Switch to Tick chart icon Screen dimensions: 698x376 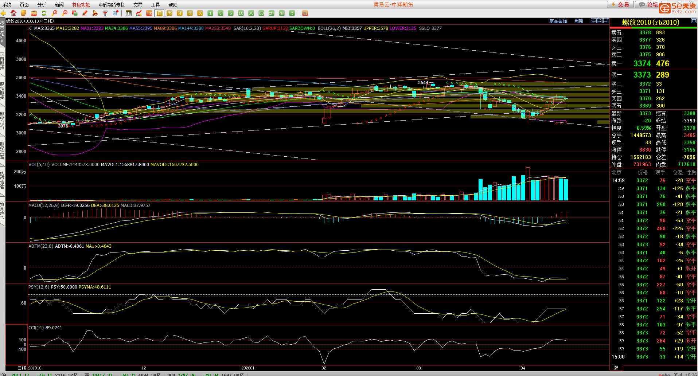[x=149, y=13]
